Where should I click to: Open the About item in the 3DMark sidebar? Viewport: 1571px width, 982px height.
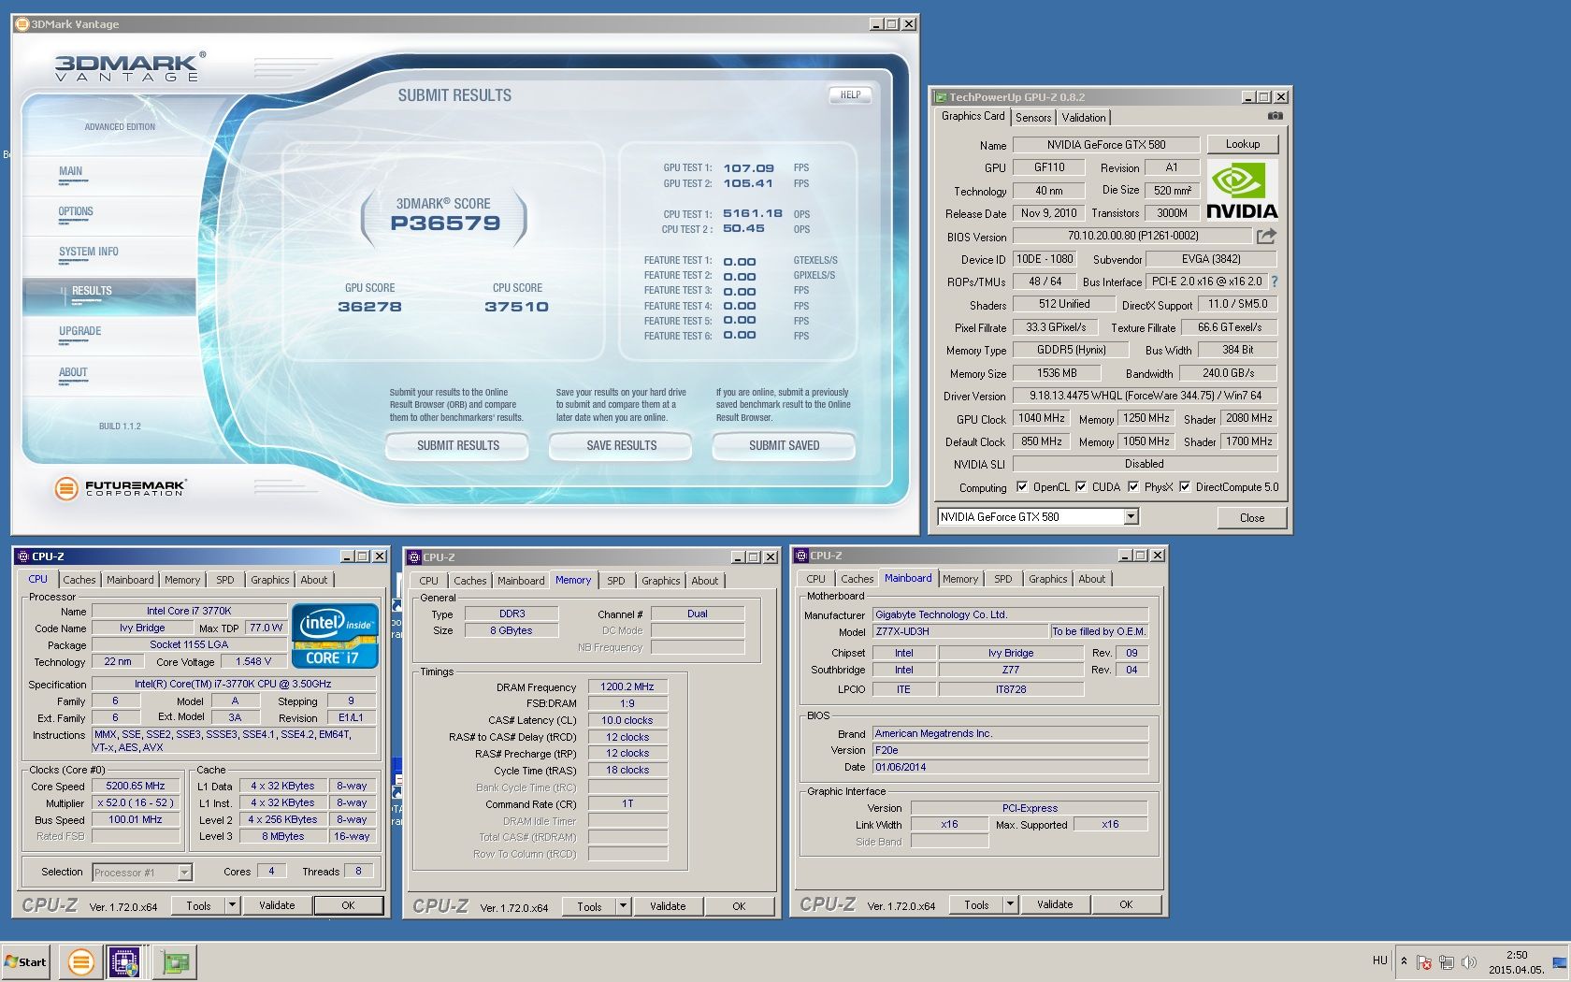click(73, 372)
